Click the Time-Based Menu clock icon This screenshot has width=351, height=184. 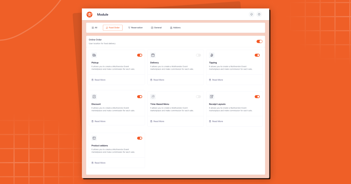point(153,96)
